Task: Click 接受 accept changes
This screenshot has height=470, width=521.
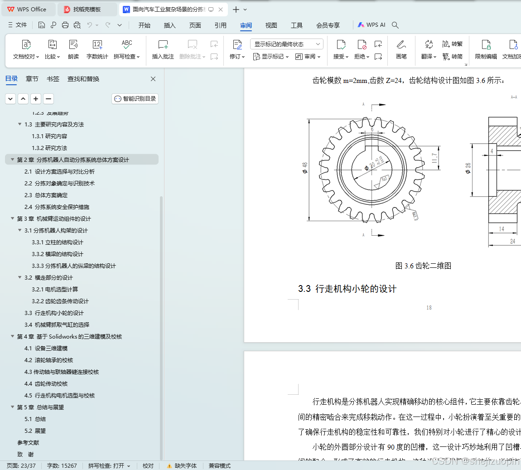Action: [x=341, y=49]
